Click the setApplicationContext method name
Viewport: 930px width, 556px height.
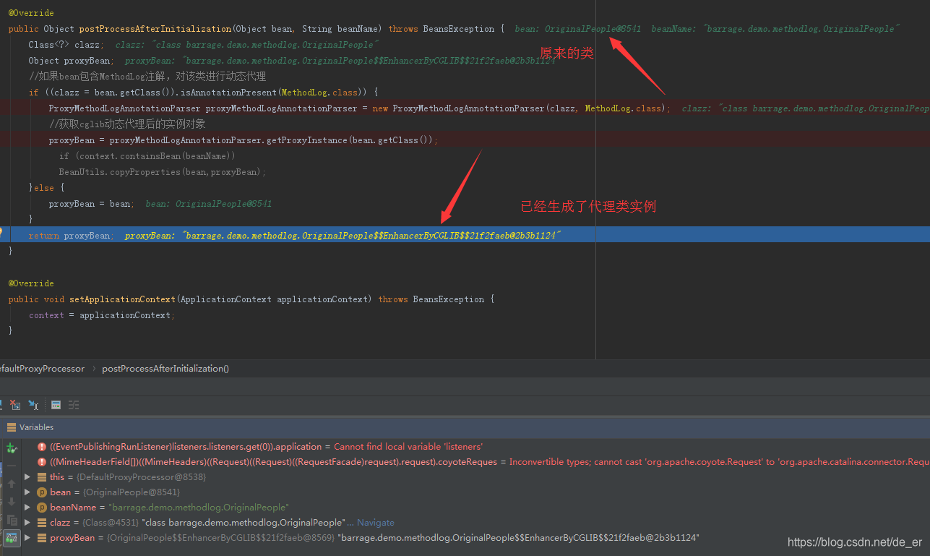click(123, 299)
